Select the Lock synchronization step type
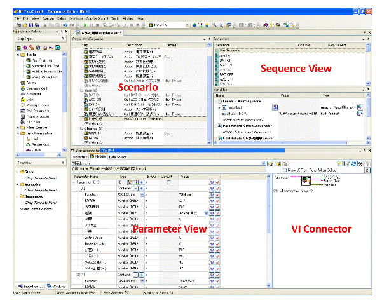Viewport: 389px width, 305px height. 32,139
